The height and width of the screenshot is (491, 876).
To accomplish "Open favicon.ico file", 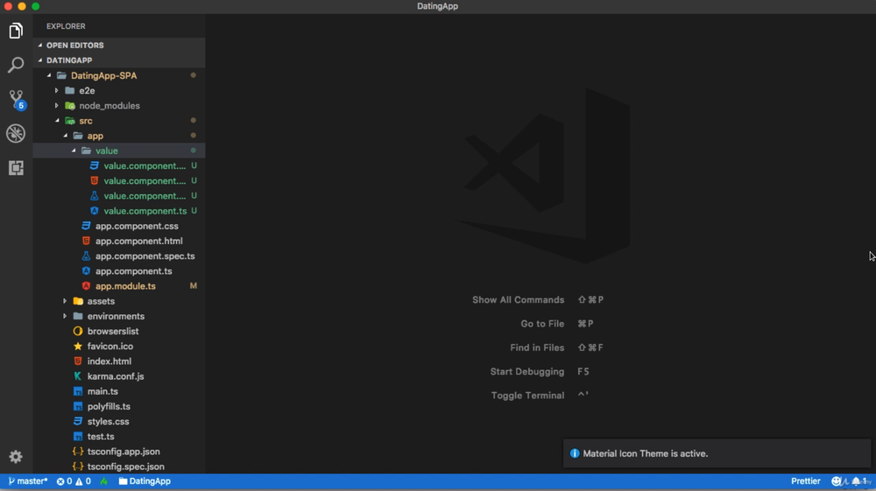I will pyautogui.click(x=110, y=347).
